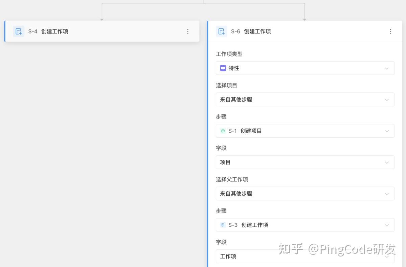
Task: Open the 选择父工作项 dropdown
Action: [305, 194]
